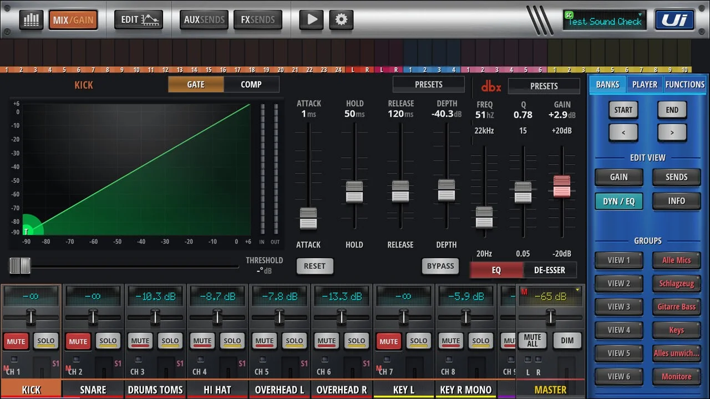Open the FX SENDS view
The height and width of the screenshot is (399, 710).
click(257, 19)
